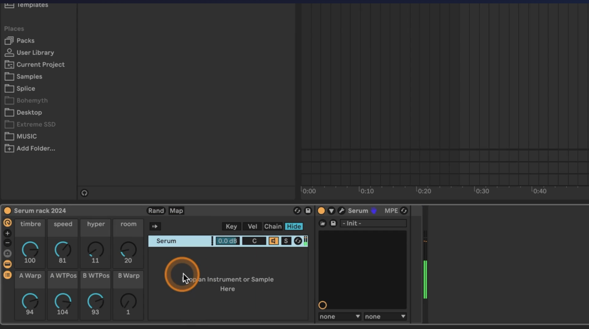The width and height of the screenshot is (589, 329).
Task: Click the A WTPos macro knob
Action: 63,301
